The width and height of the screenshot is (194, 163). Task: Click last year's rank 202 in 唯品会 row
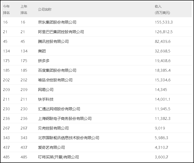click(x=24, y=80)
